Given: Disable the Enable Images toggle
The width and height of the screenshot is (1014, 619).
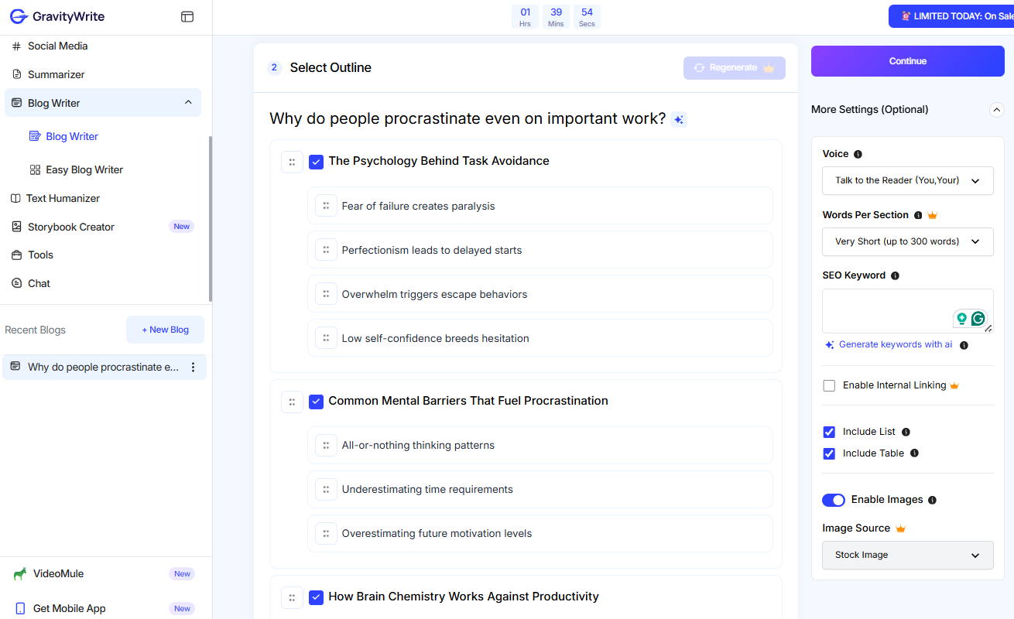Looking at the screenshot, I should point(834,500).
